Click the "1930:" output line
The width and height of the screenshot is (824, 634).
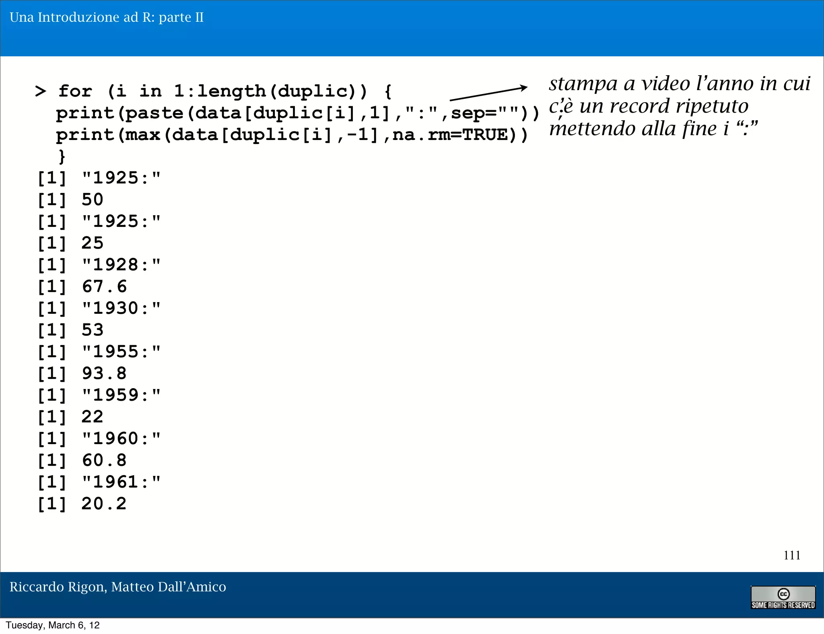99,309
